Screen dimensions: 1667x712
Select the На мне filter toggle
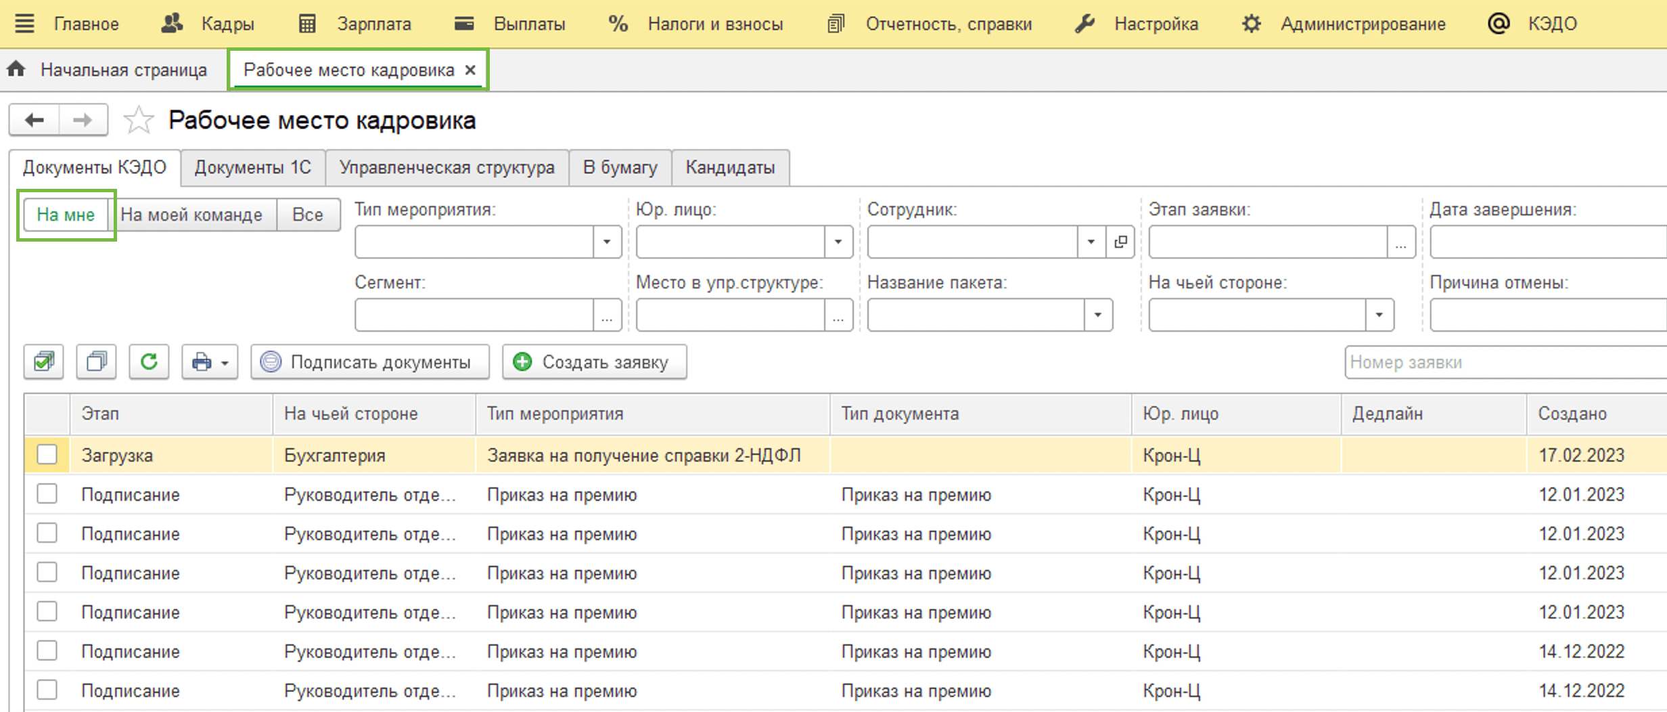(66, 215)
